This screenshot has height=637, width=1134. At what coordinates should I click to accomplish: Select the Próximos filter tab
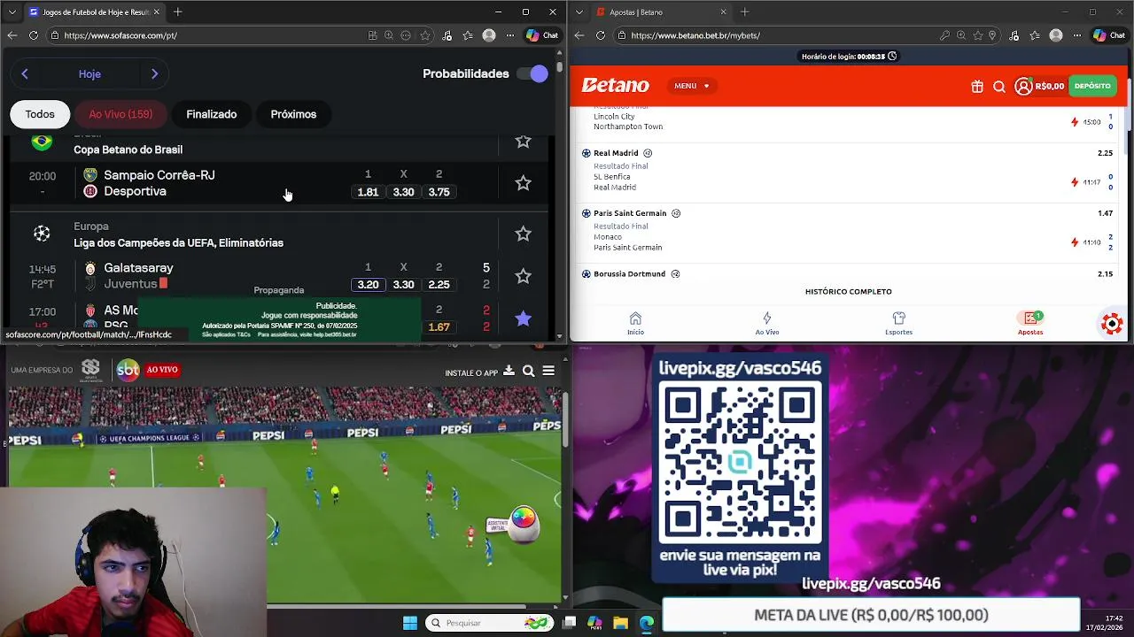pos(293,114)
